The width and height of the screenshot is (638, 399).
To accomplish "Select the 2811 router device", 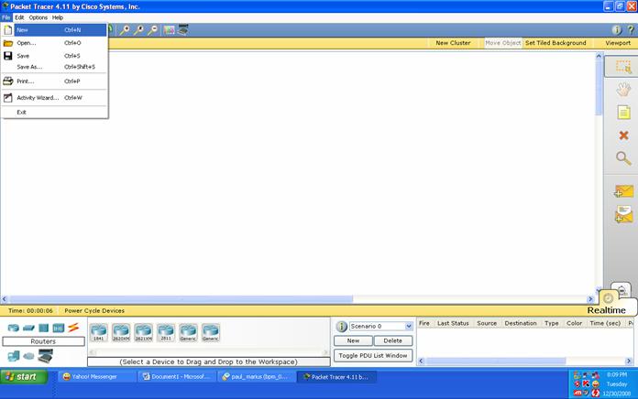I will (166, 332).
